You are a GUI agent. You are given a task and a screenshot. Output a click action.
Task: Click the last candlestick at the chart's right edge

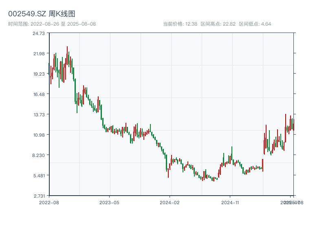(x=293, y=124)
